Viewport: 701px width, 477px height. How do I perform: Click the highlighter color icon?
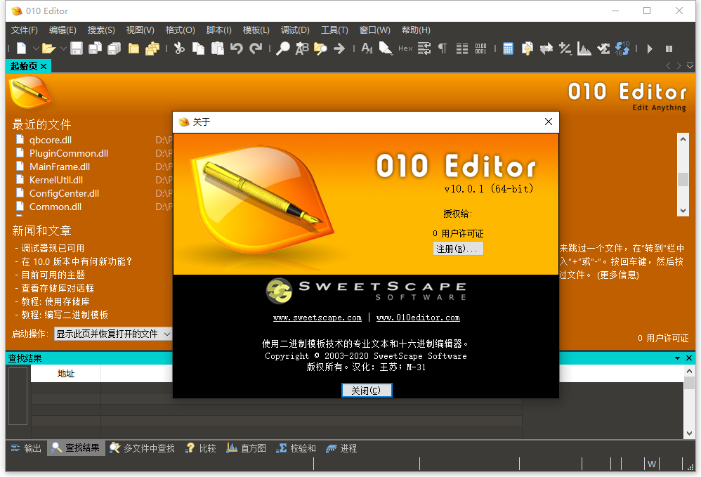point(386,48)
